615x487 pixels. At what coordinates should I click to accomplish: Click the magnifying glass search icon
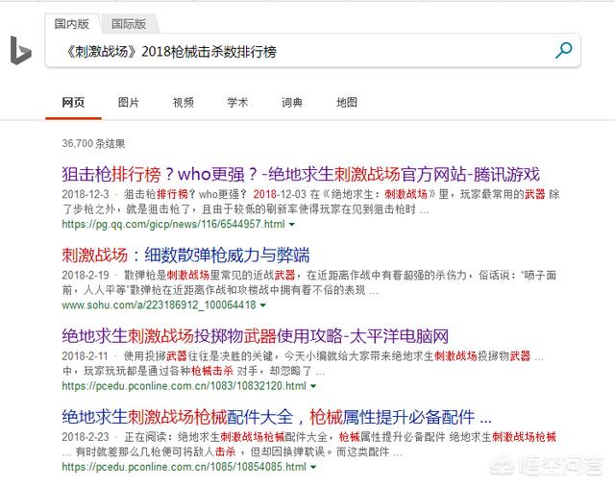tap(564, 50)
